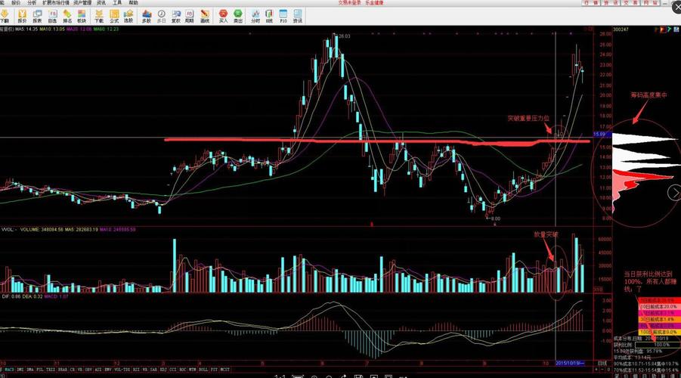Switch to the 行情 tab at top right

tap(591, 2)
